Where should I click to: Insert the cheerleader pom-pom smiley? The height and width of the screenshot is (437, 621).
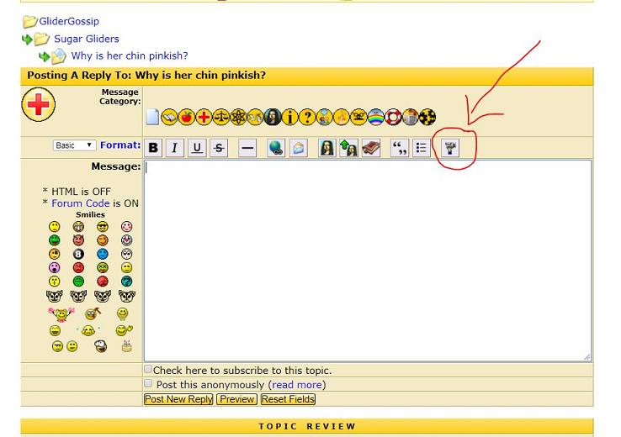(x=61, y=315)
